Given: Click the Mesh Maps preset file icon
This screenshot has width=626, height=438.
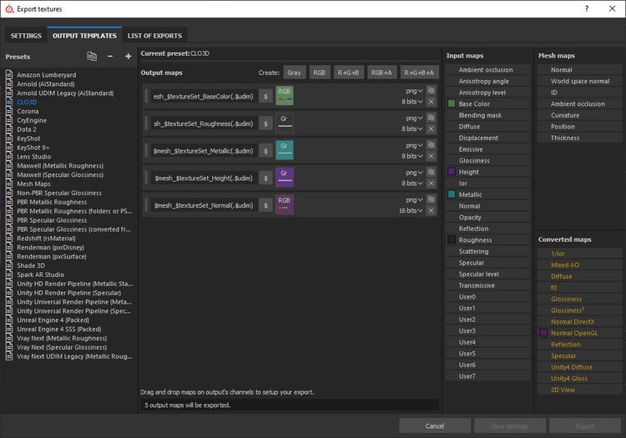Looking at the screenshot, I should click(x=9, y=184).
